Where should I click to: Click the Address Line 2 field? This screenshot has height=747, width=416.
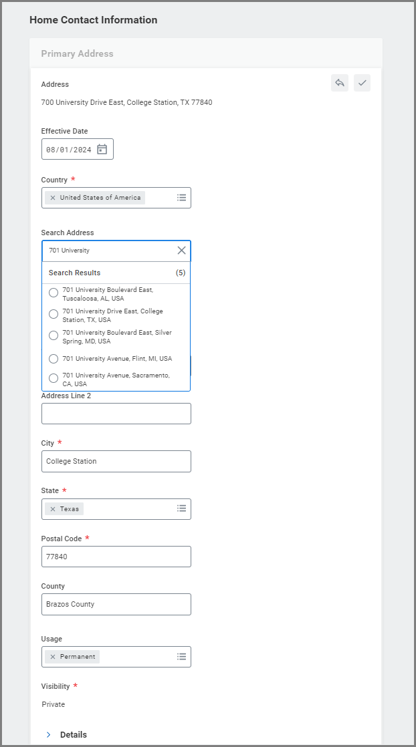(116, 414)
